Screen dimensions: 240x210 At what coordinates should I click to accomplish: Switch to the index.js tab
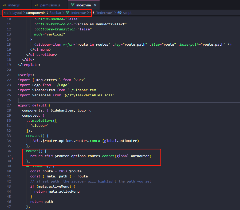14,5
